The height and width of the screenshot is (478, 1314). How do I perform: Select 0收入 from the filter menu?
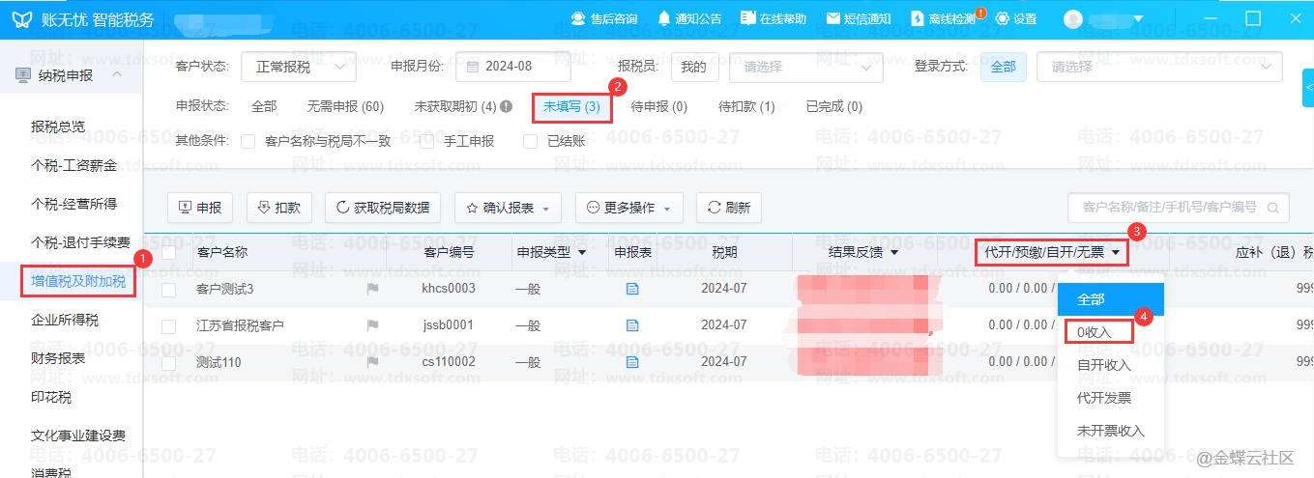[x=1095, y=331]
